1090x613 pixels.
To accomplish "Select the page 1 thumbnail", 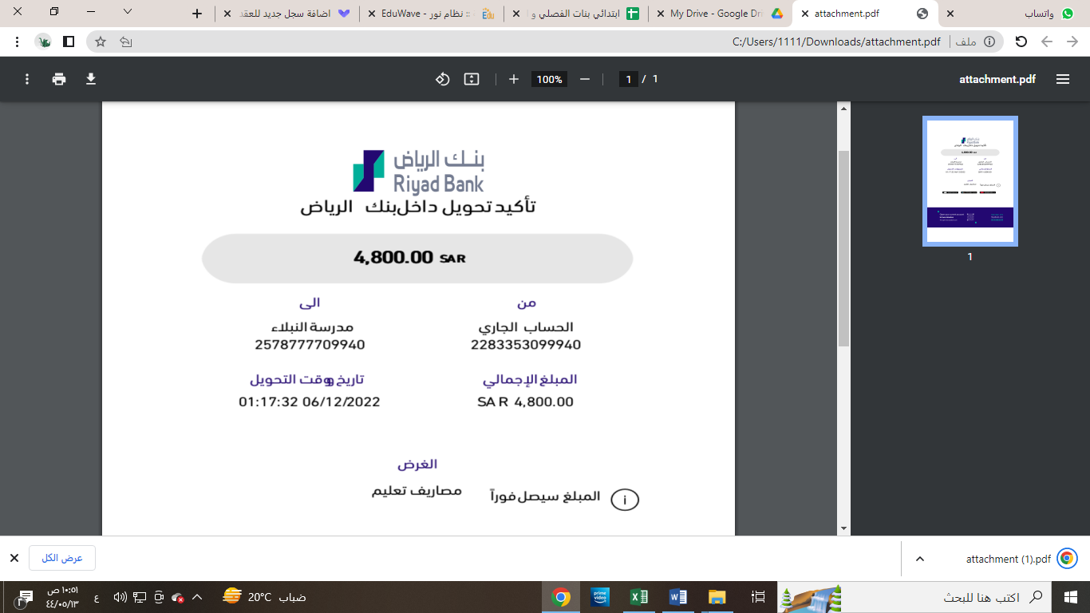I will [x=970, y=181].
